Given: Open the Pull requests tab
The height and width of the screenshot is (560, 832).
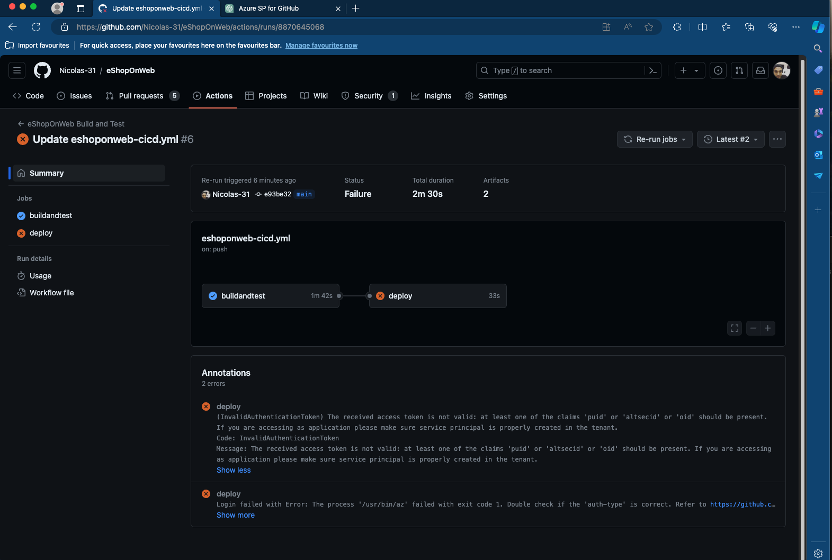Looking at the screenshot, I should [143, 96].
